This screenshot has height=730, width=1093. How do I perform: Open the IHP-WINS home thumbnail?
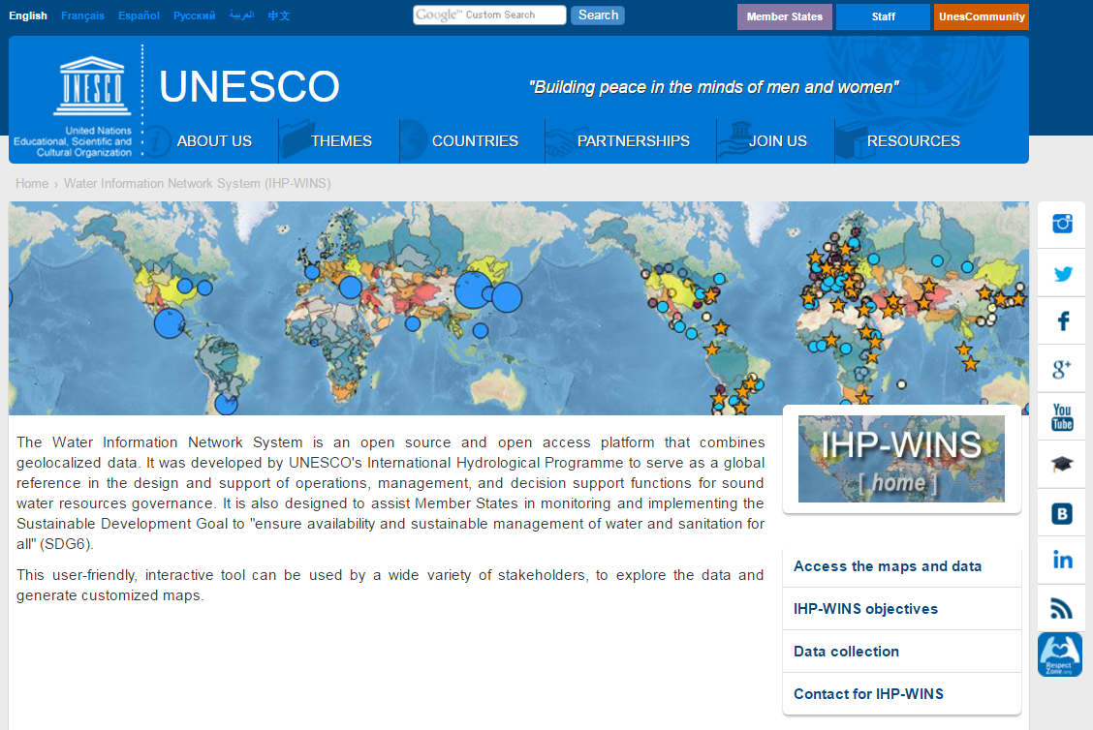point(901,459)
